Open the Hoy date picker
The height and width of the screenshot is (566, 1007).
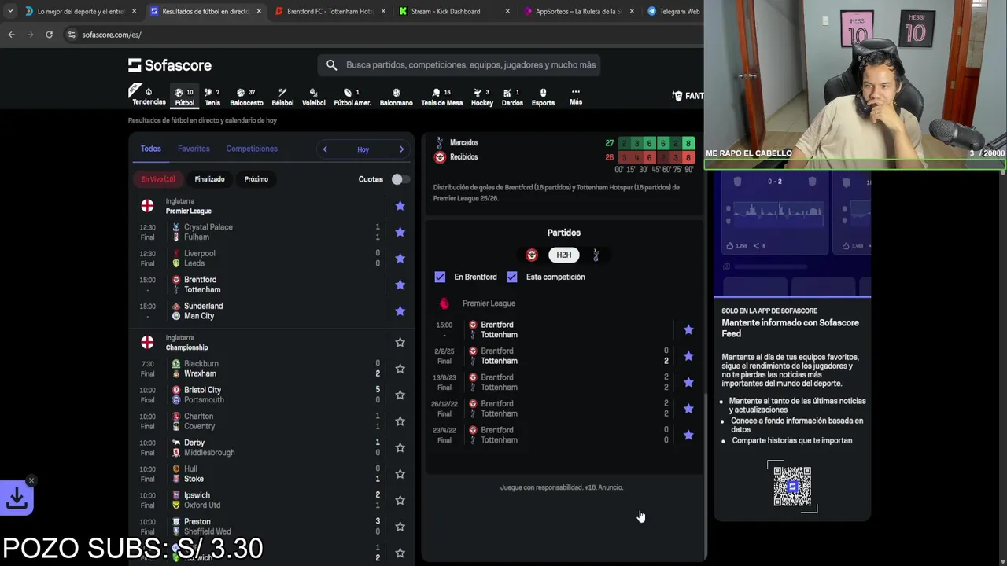(x=363, y=149)
